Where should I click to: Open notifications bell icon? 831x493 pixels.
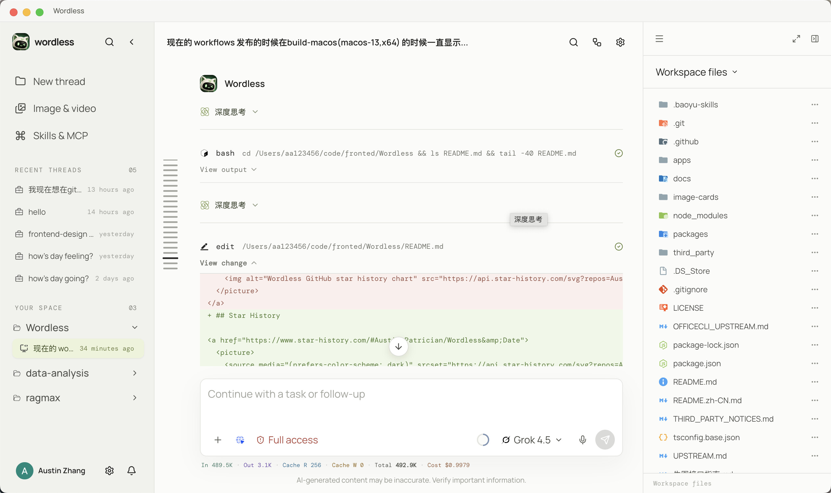coord(132,470)
